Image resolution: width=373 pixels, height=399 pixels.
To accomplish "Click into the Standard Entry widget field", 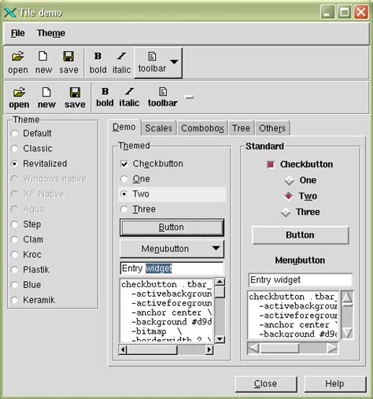I will coord(301,280).
